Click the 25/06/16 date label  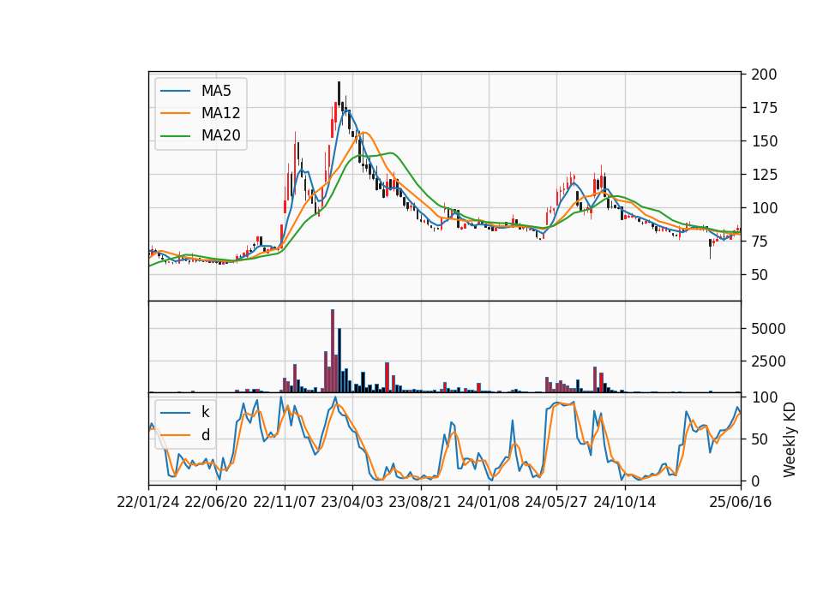(x=741, y=502)
